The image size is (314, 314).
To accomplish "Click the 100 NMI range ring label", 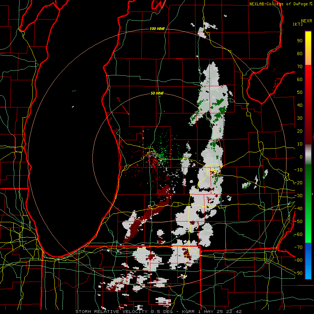I will pos(157,29).
